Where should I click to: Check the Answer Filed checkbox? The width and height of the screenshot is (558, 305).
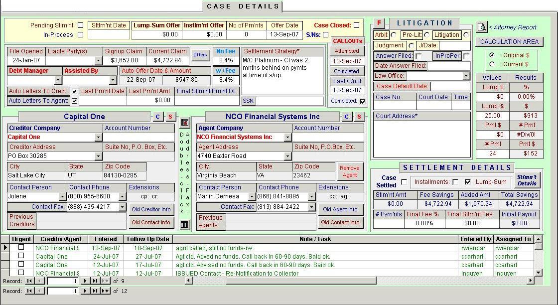[418, 56]
